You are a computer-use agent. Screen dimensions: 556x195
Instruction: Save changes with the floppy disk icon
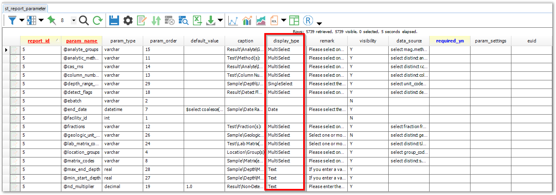coord(114,20)
